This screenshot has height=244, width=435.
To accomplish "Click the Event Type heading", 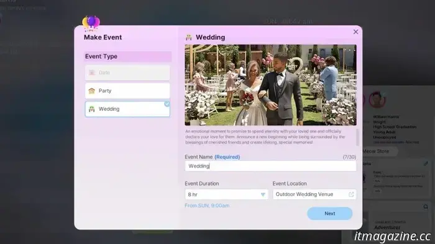I will click(101, 56).
